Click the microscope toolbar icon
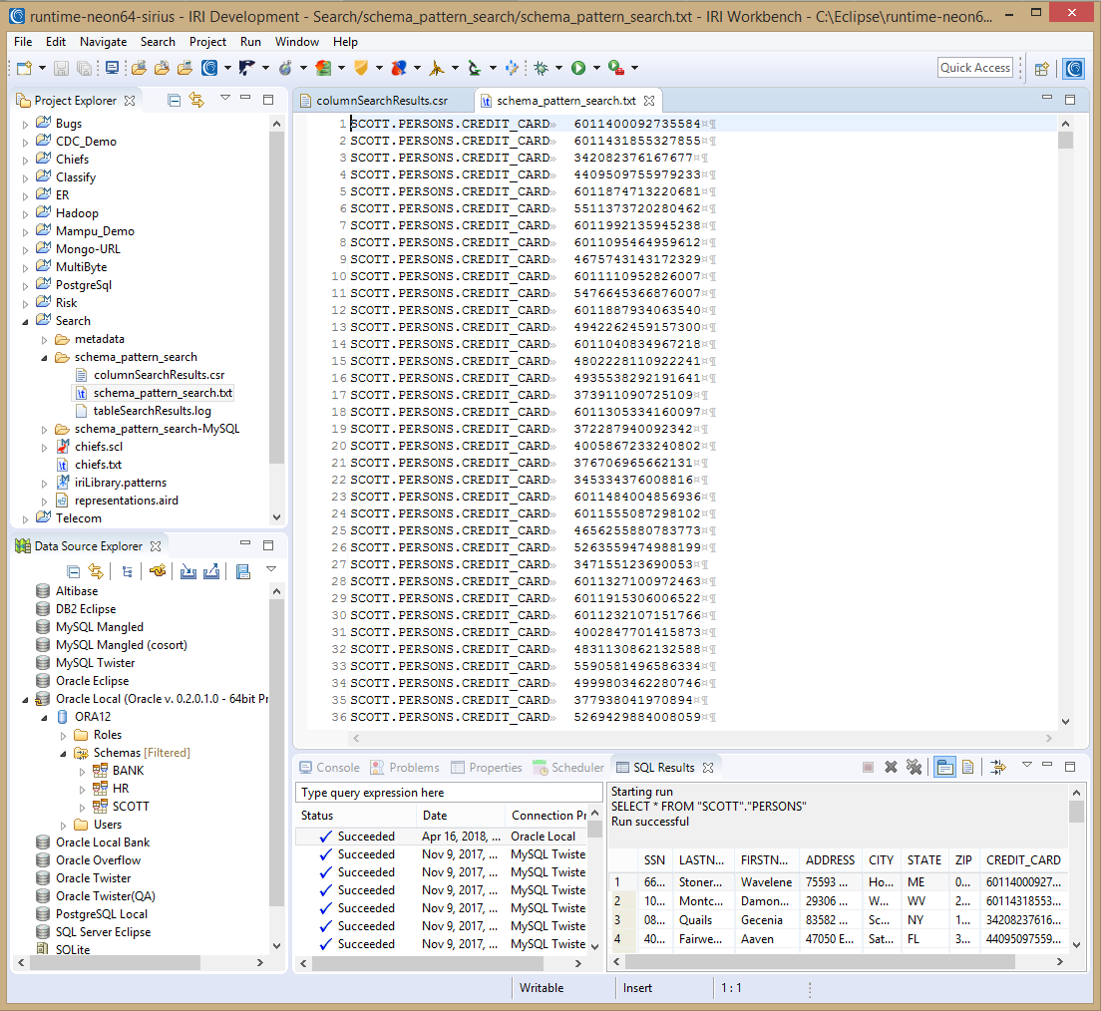 475,68
